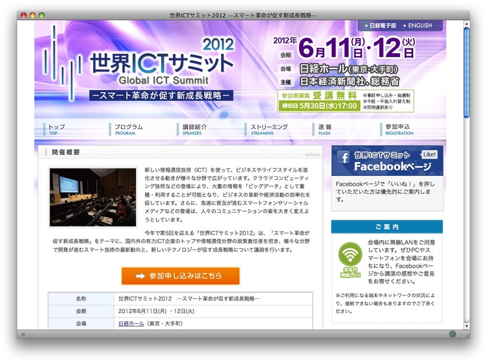The height and width of the screenshot is (362, 487).
Task: Open the 講師紹介 SPEAKERS menu item
Action: pyautogui.click(x=193, y=129)
